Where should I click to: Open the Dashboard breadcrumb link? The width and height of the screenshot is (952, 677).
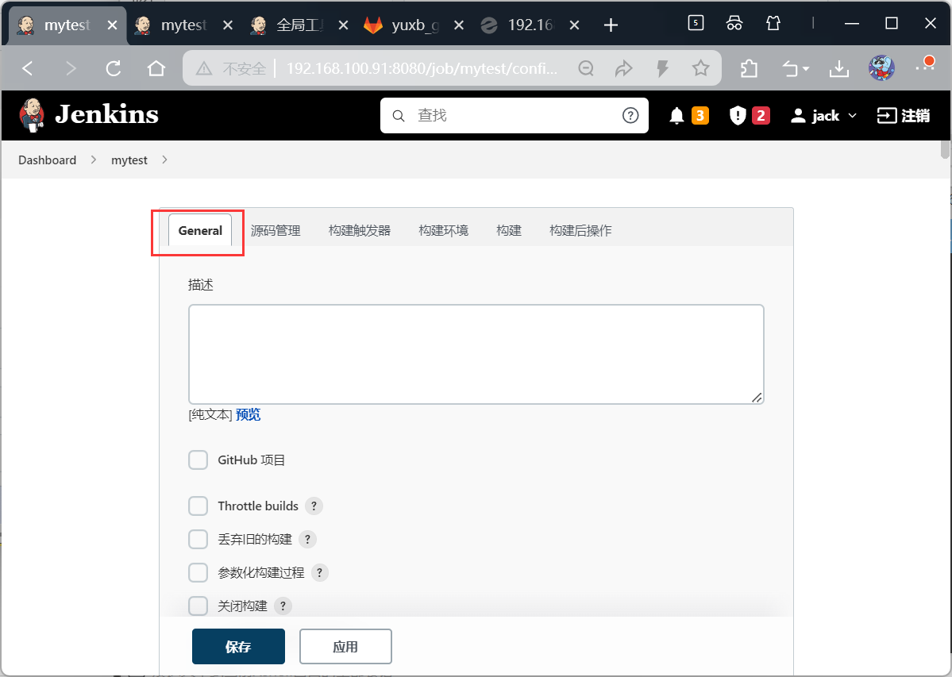[48, 160]
